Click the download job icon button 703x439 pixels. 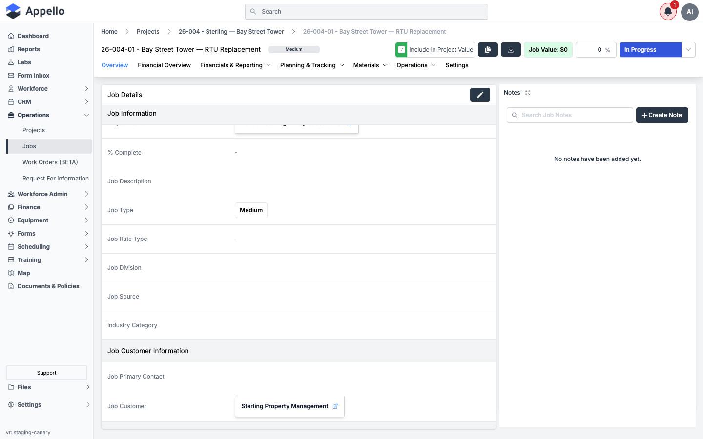511,50
